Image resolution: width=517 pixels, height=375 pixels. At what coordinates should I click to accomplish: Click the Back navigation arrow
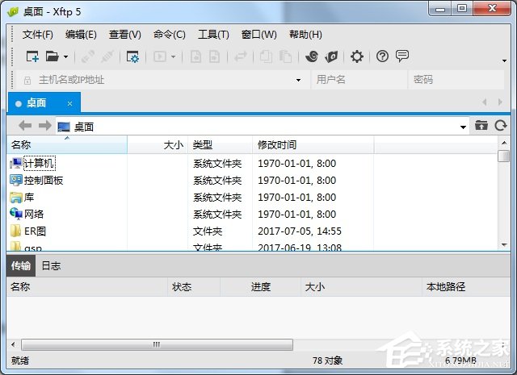(x=25, y=126)
